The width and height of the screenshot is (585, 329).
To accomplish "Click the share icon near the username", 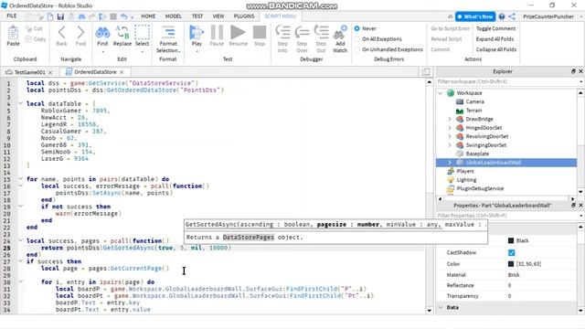I will pyautogui.click(x=512, y=16).
